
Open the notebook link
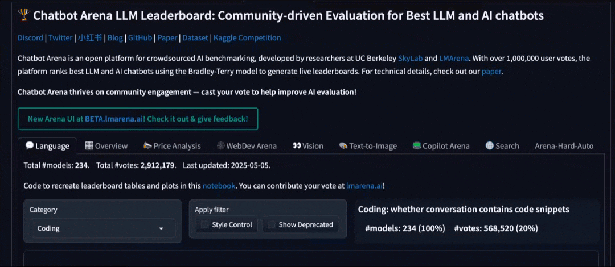[219, 186]
